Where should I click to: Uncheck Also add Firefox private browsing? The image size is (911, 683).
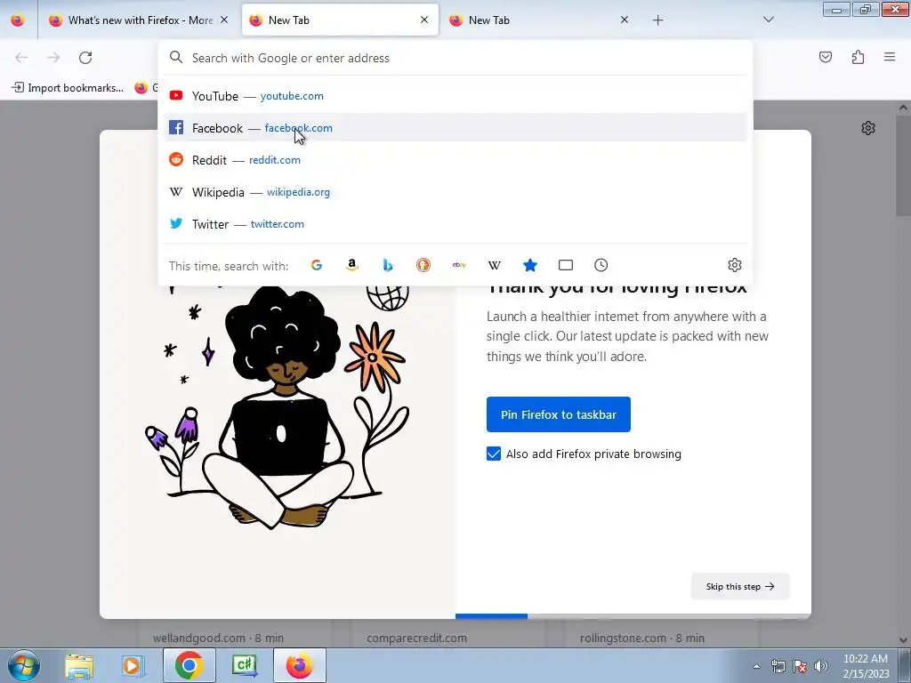(x=493, y=454)
